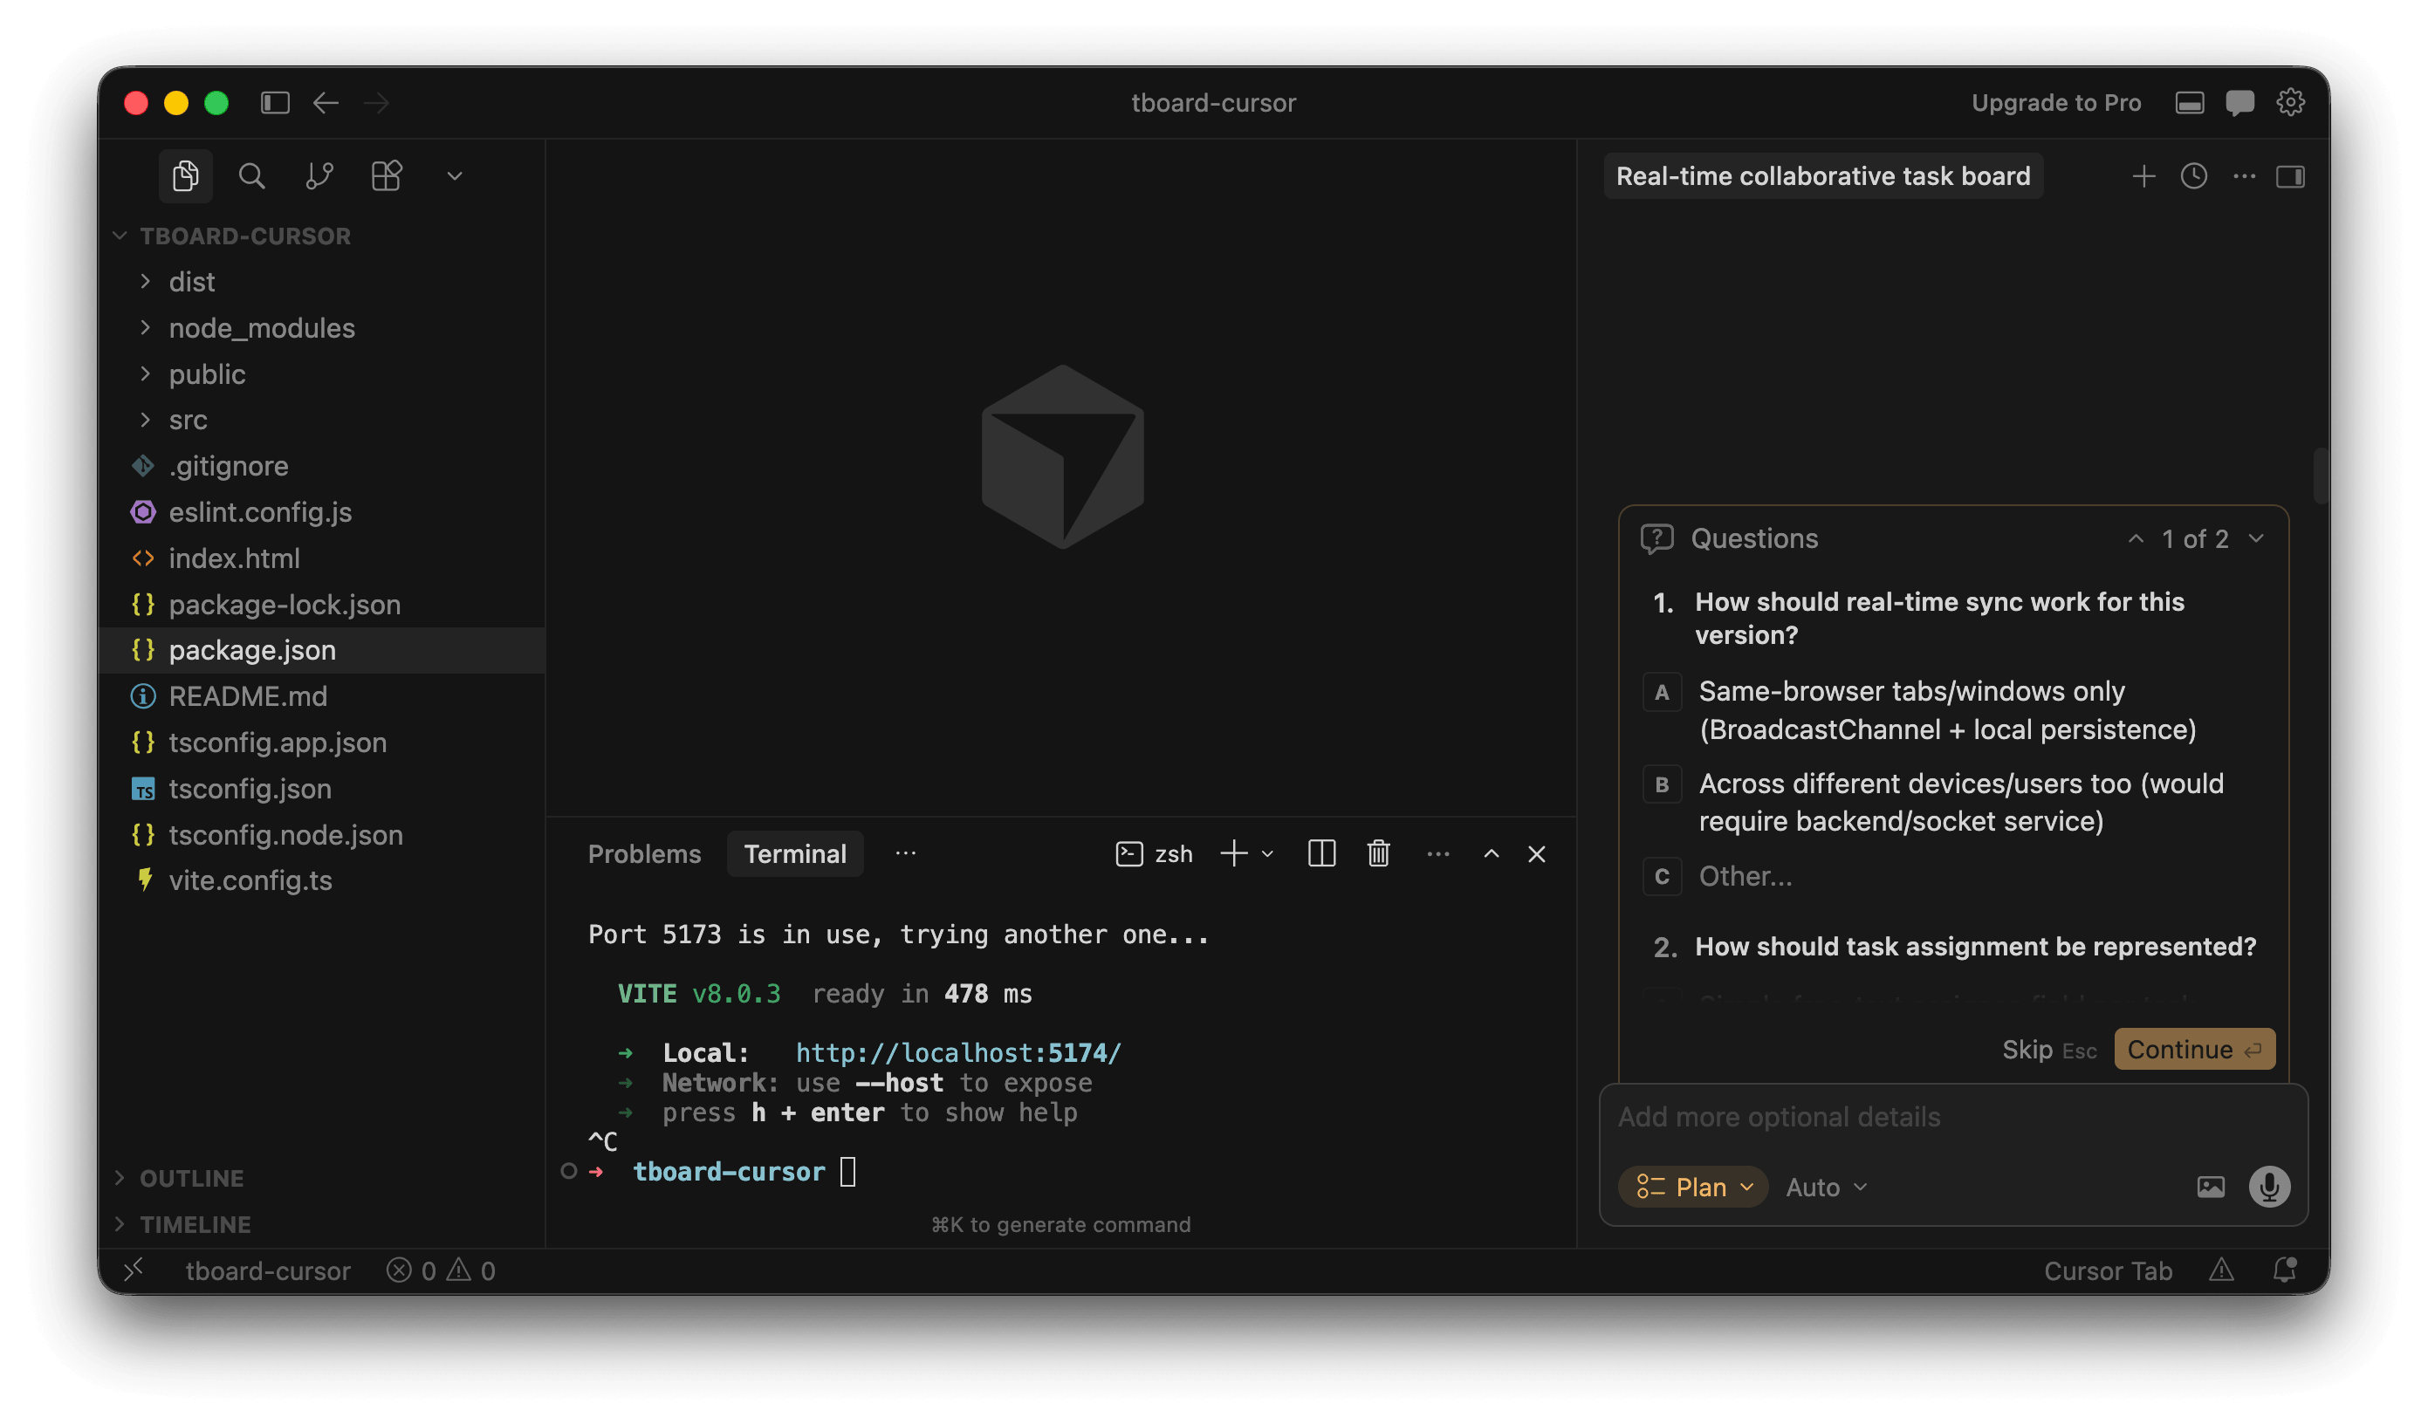Open additional panel tabs ellipsis
The image size is (2428, 1424).
pos(906,853)
